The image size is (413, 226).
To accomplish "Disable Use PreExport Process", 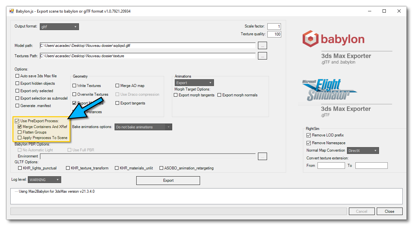I will 17,121.
